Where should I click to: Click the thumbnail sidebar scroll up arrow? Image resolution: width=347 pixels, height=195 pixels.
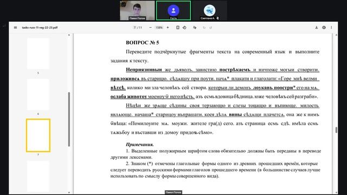pyautogui.click(x=69, y=35)
